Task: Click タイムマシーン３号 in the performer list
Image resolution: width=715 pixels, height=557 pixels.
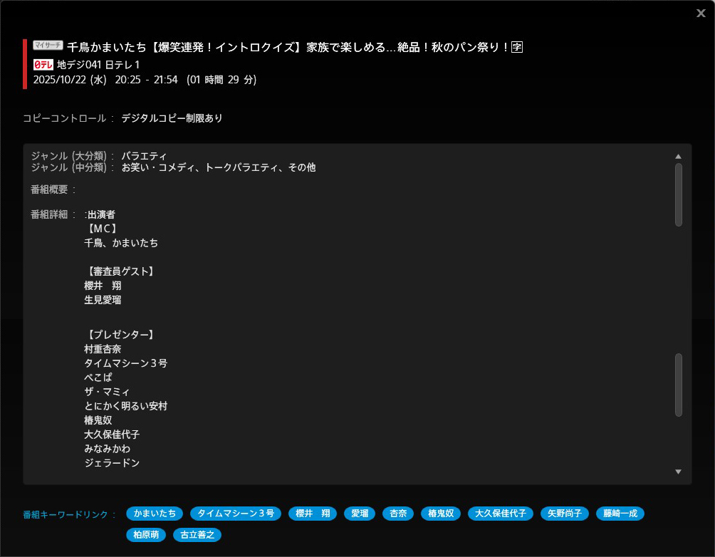Action: tap(126, 363)
